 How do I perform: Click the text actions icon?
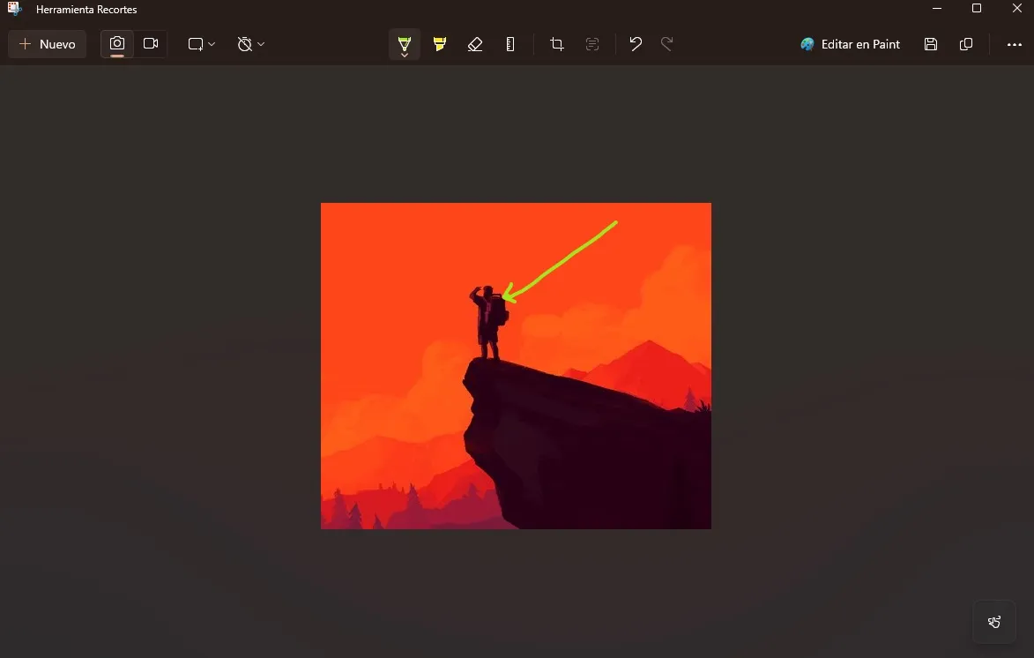592,43
